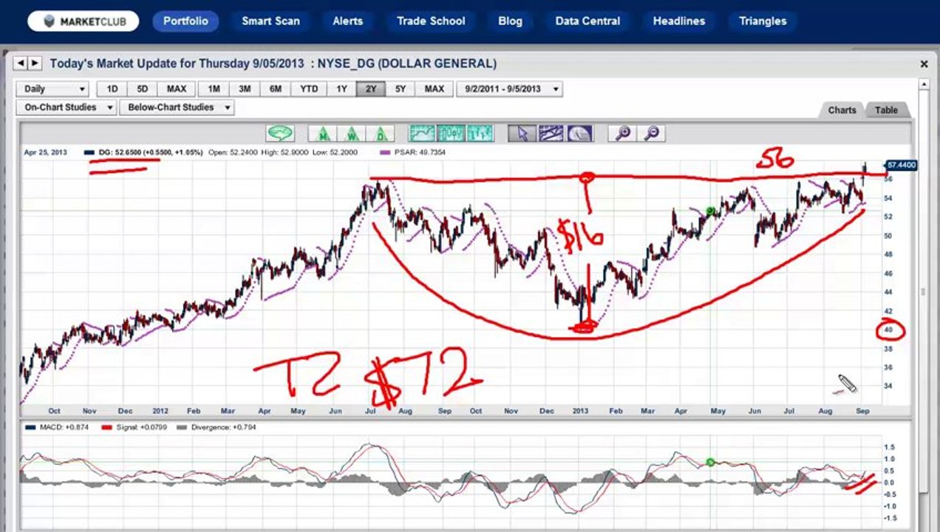Click the 'Divergence: +0.794' legend entry
Viewport: 940px width, 532px height.
click(217, 427)
